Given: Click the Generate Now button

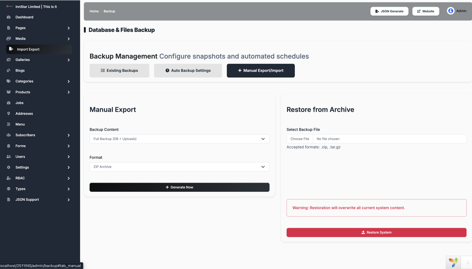Looking at the screenshot, I should [x=179, y=187].
